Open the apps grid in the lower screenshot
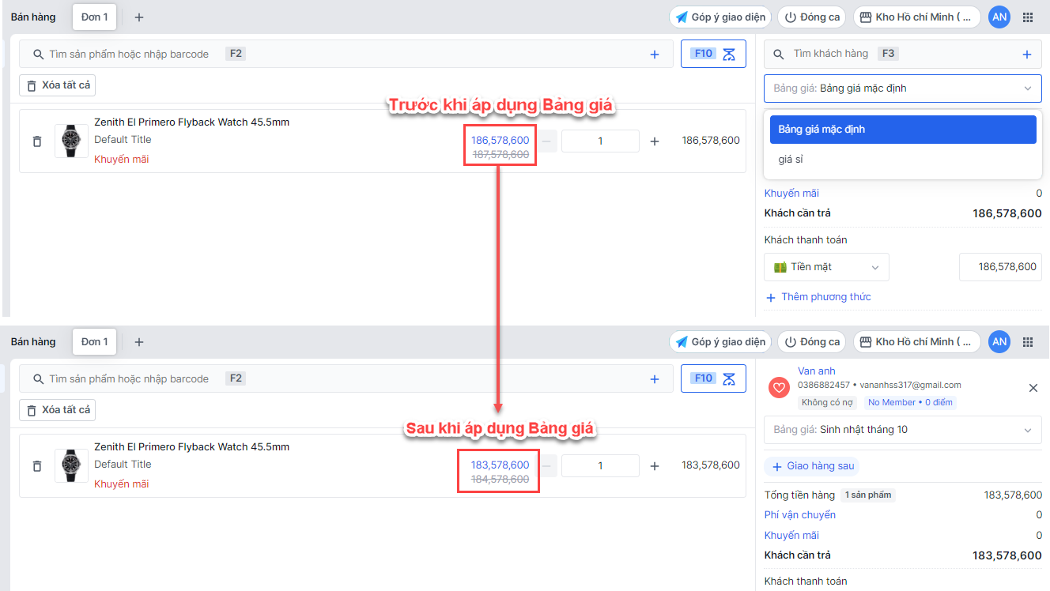Viewport: 1050px width, 591px height. pos(1028,342)
